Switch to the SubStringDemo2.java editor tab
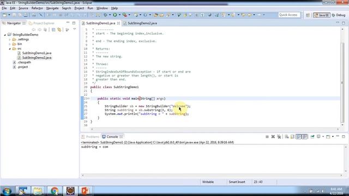 142,23
